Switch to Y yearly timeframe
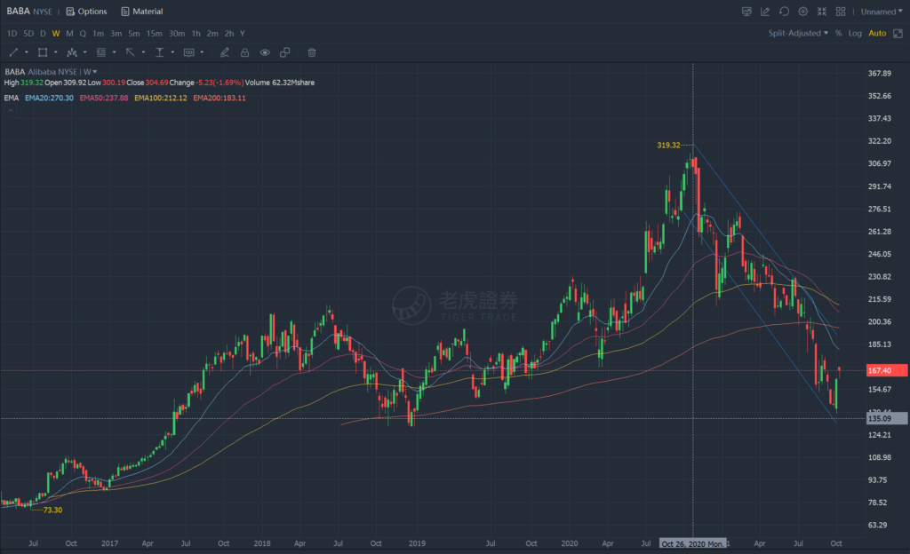910x554 pixels. coord(242,34)
